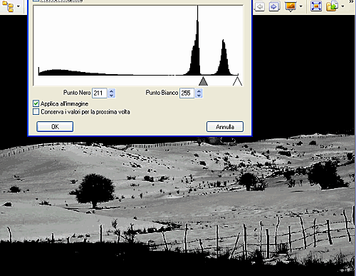Enable Conserva i valori per la prossima volta
Image resolution: width=356 pixels, height=276 pixels.
tap(36, 111)
